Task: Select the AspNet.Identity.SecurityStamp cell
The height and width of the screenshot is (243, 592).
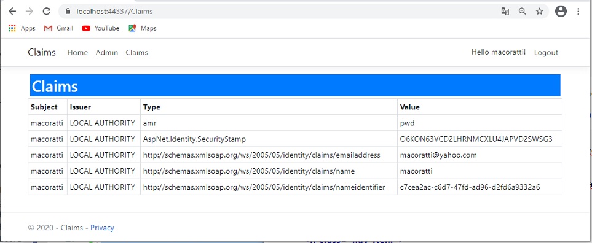Action: [269, 139]
